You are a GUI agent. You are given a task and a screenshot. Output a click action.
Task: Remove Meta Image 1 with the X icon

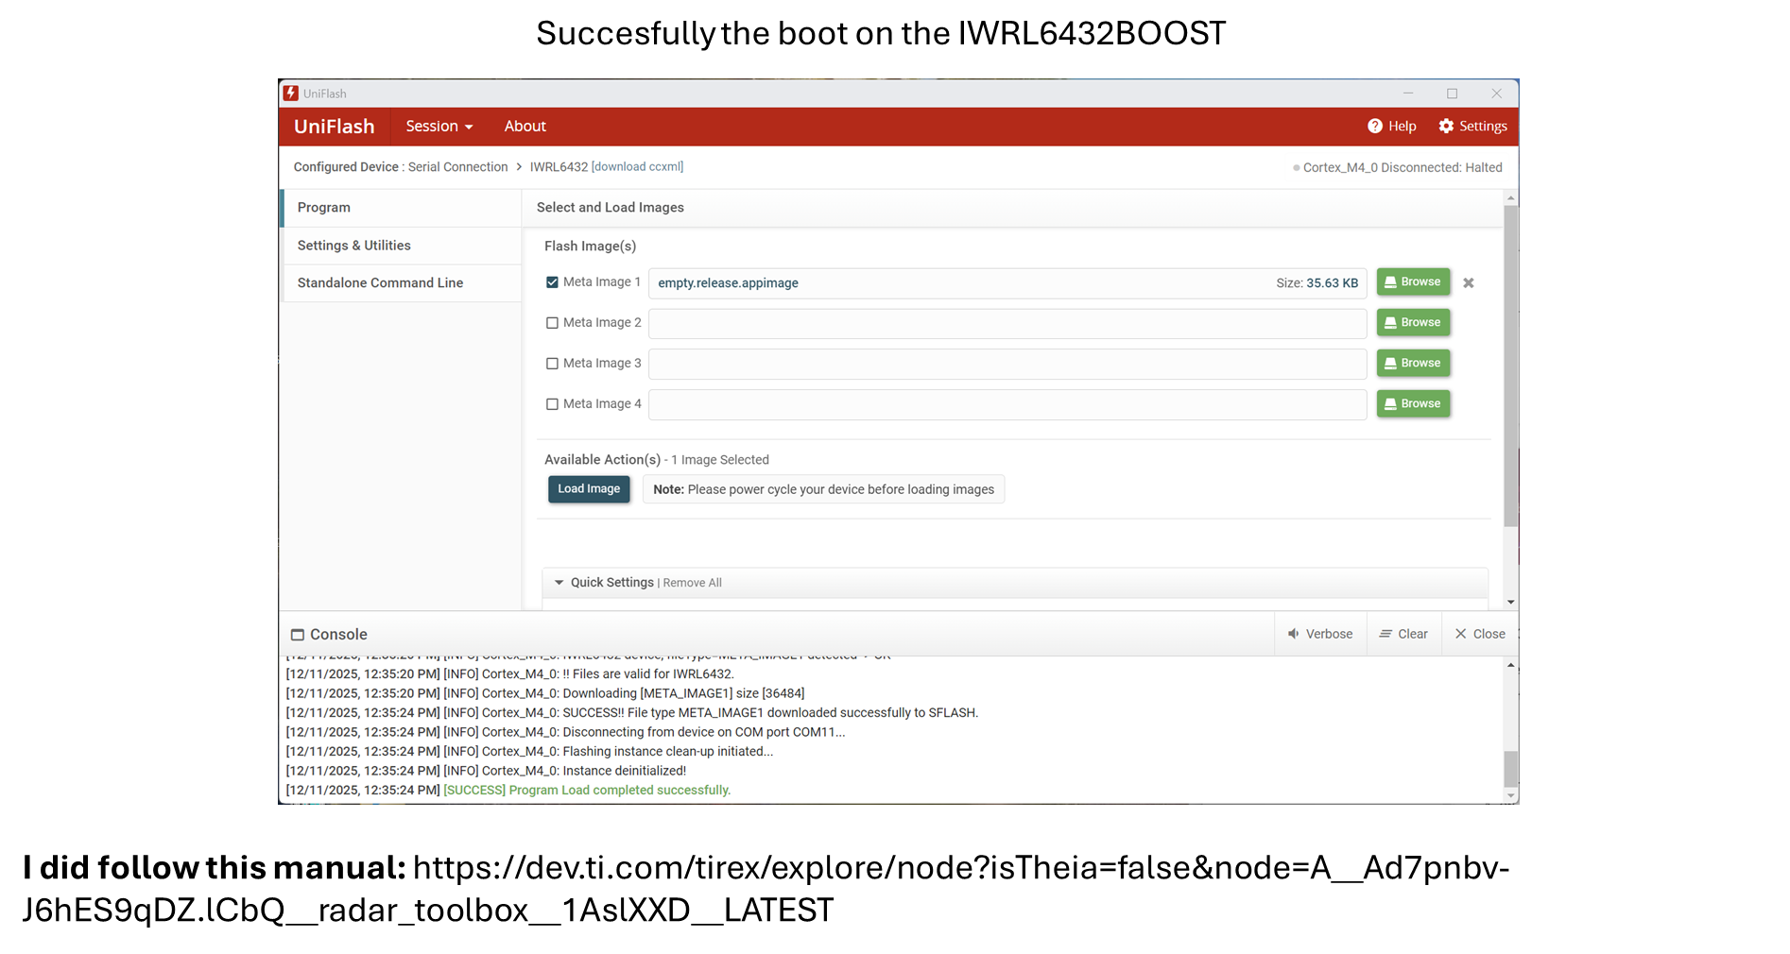click(1469, 283)
